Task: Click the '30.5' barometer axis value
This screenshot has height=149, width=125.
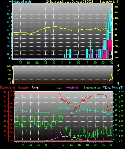Action: click(x=116, y=7)
